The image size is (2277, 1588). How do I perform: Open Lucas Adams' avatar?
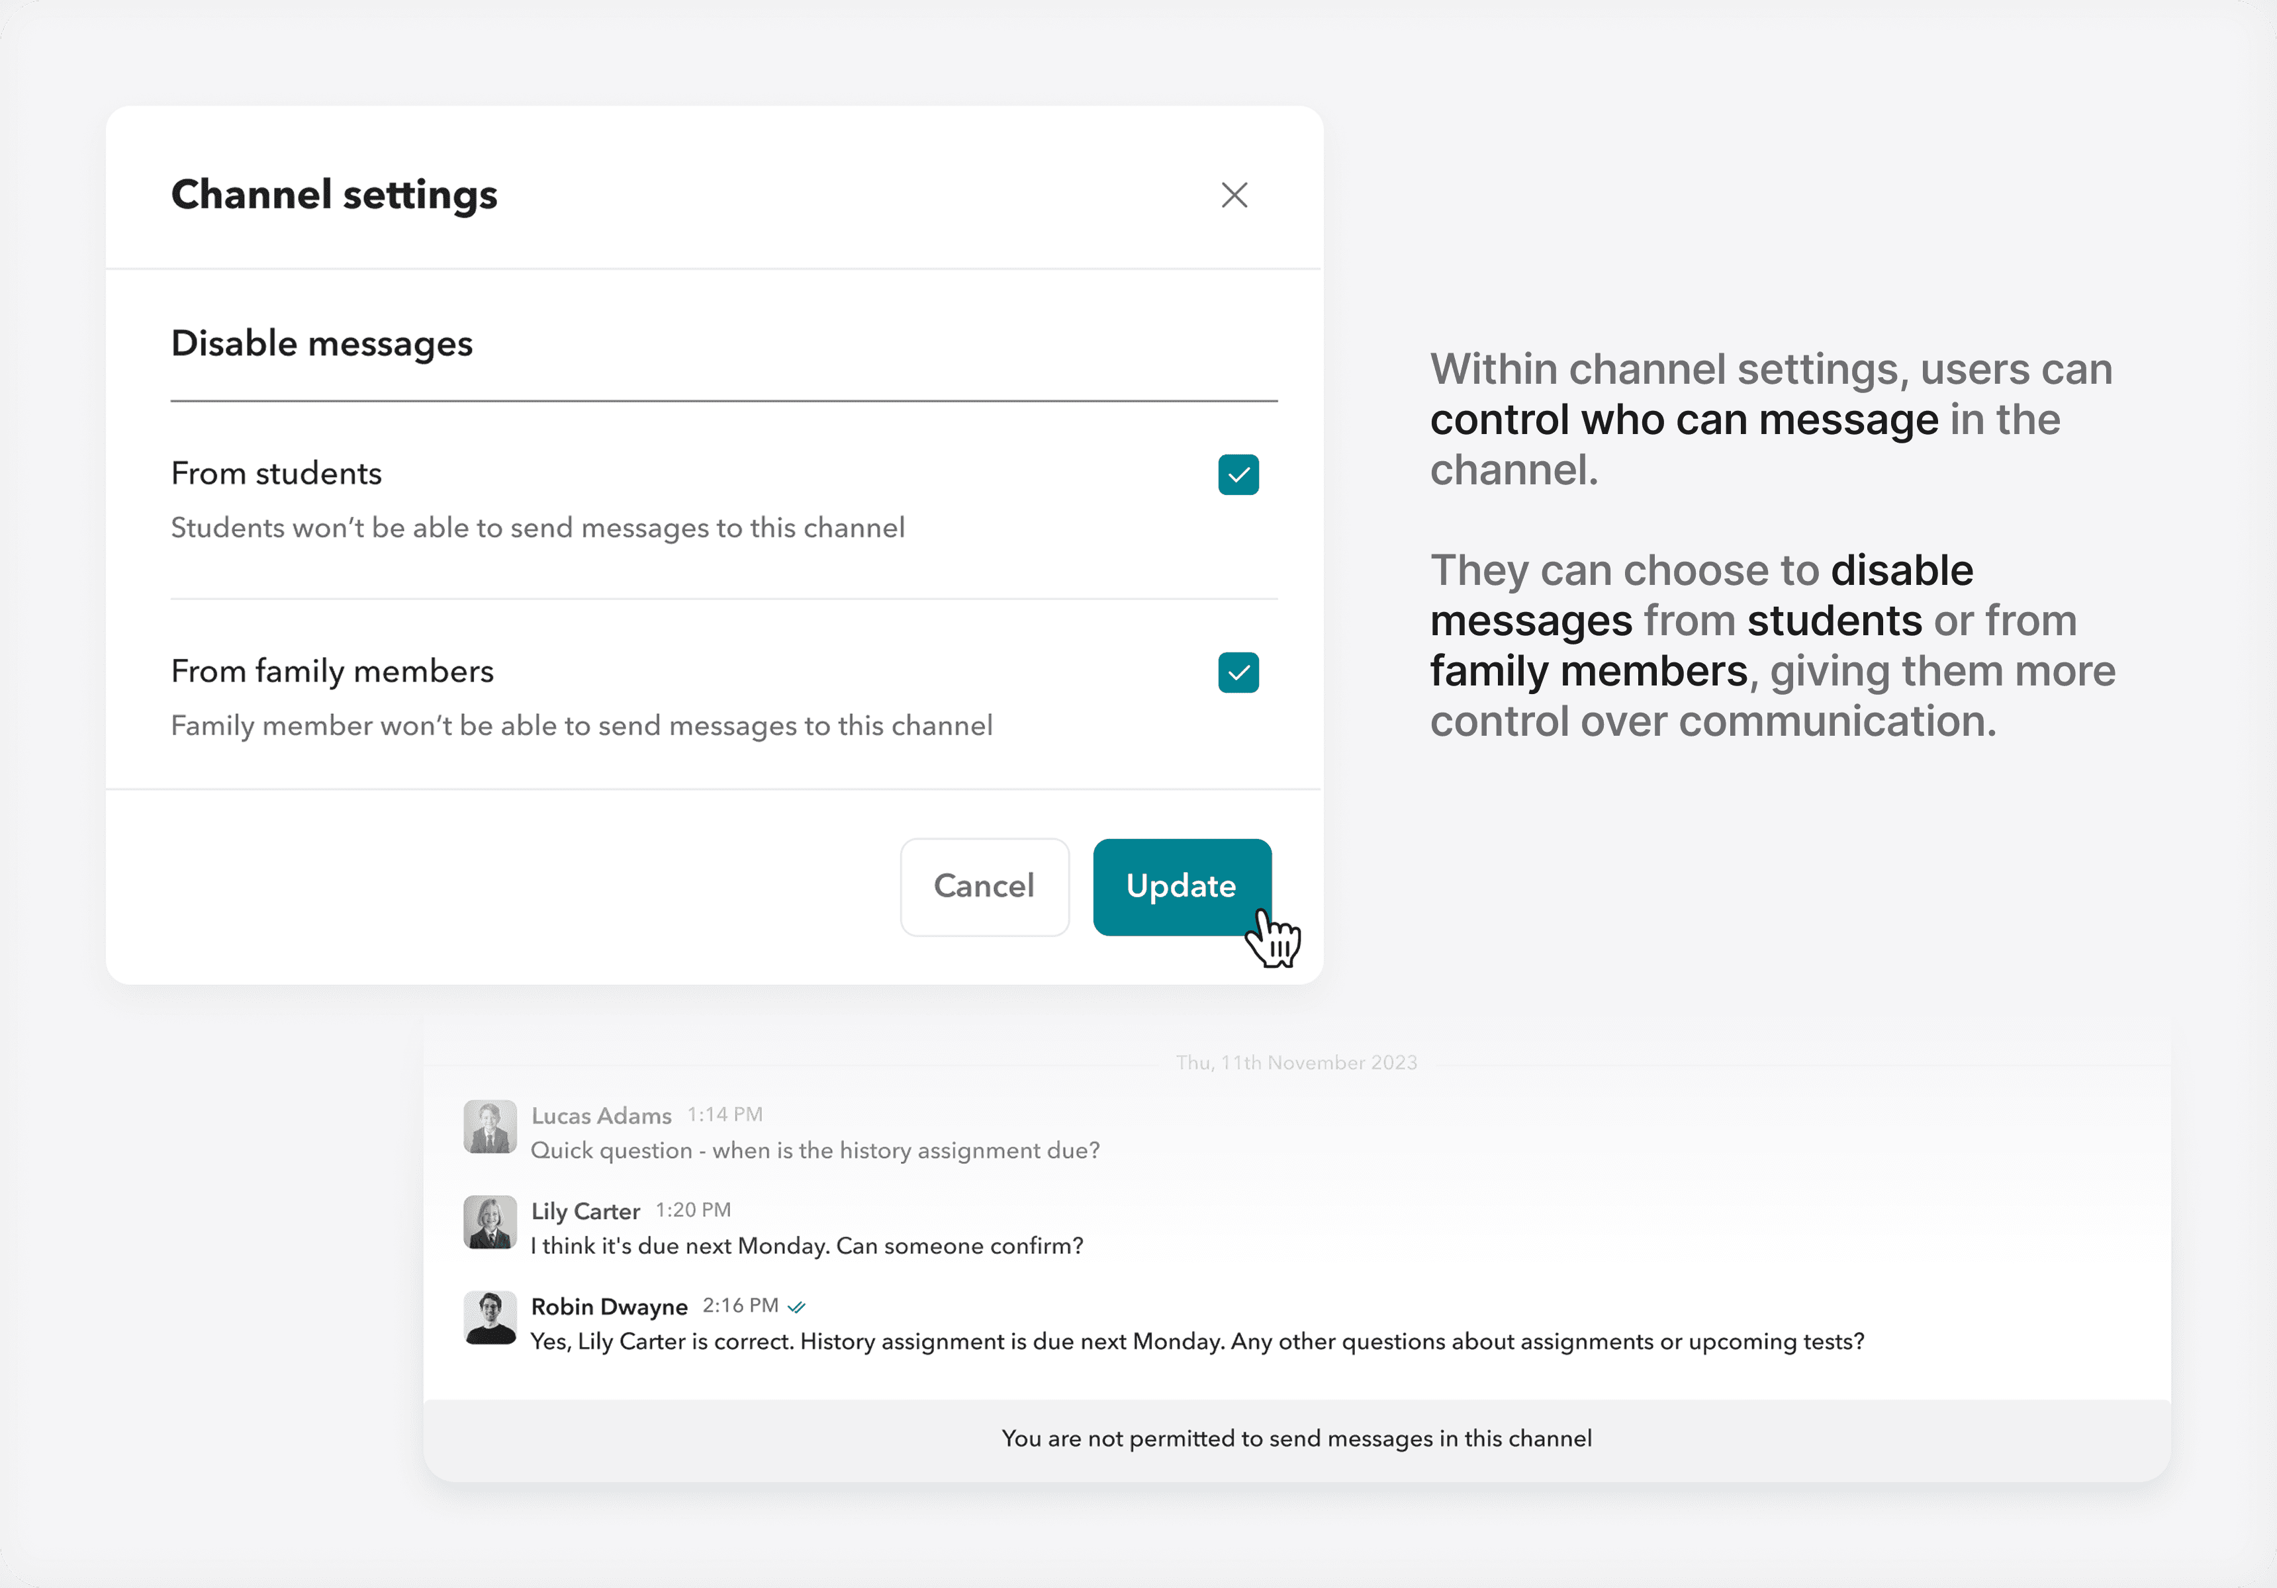[490, 1127]
